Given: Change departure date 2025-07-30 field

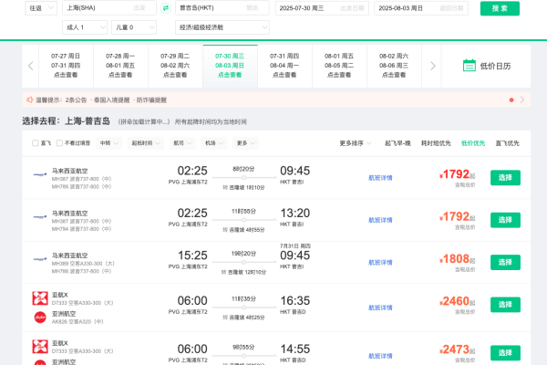Looking at the screenshot, I should click(322, 8).
